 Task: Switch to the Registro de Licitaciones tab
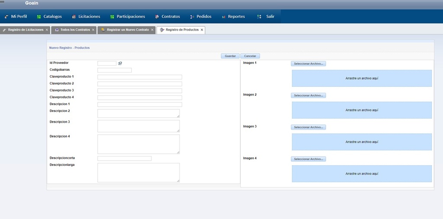[x=23, y=30]
